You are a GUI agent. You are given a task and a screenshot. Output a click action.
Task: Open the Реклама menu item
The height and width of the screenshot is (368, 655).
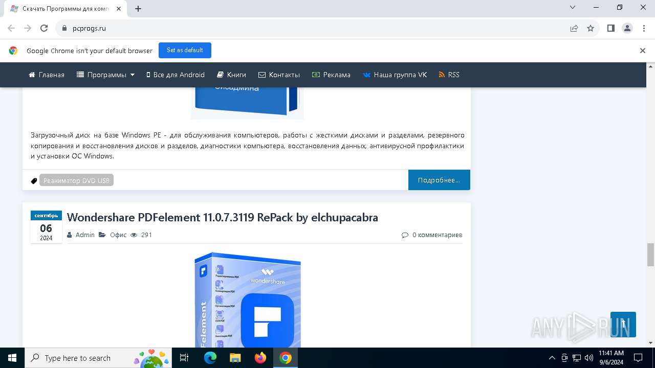pyautogui.click(x=332, y=75)
